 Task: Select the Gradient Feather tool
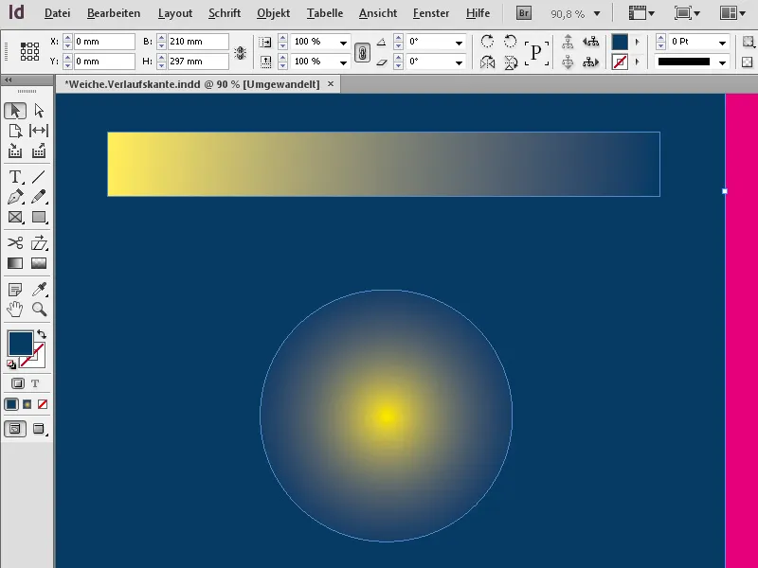[39, 263]
